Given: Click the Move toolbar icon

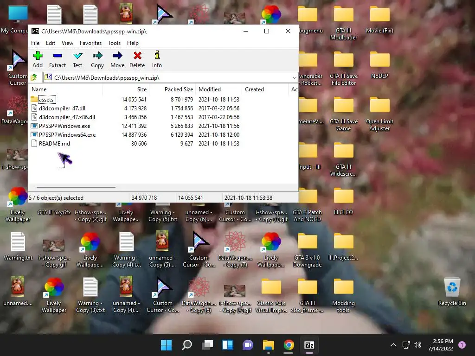Looking at the screenshot, I should point(117,59).
